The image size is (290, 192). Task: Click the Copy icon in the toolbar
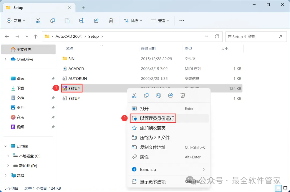tap(53, 21)
